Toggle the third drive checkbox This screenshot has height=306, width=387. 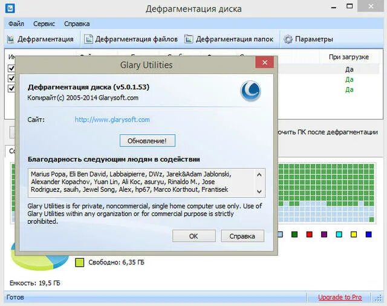click(11, 88)
